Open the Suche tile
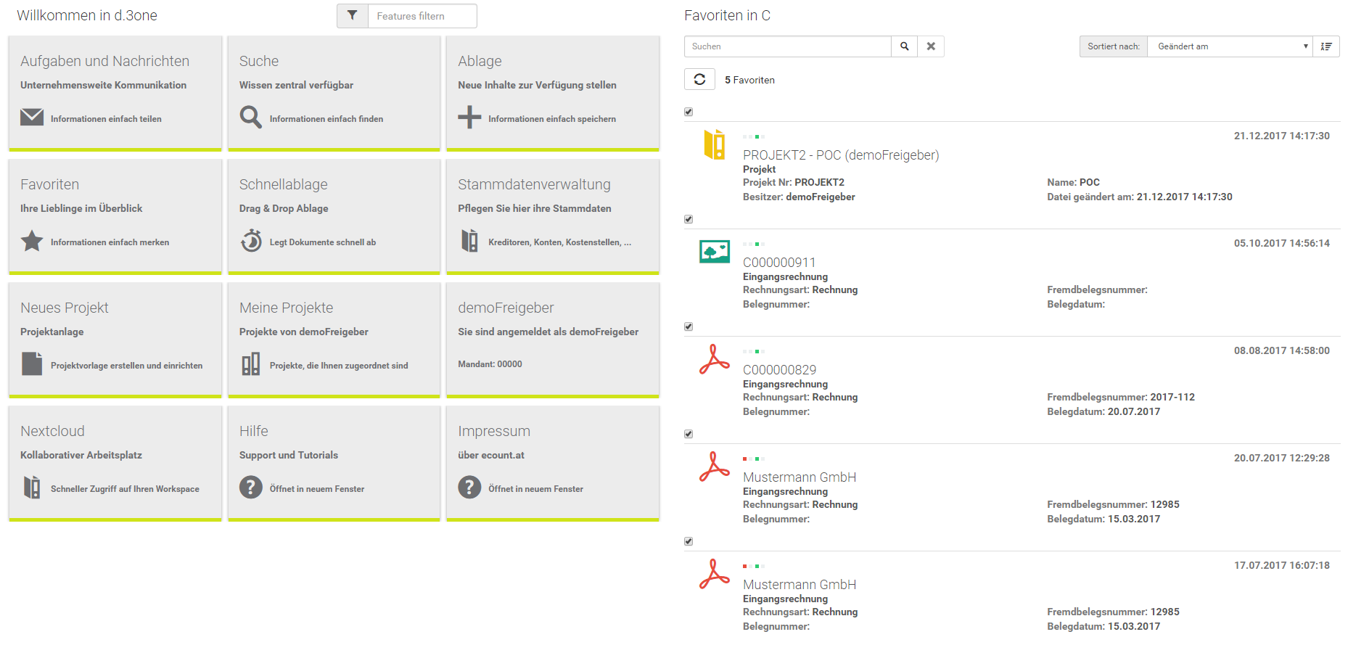Image resolution: width=1348 pixels, height=645 pixels. tap(334, 93)
